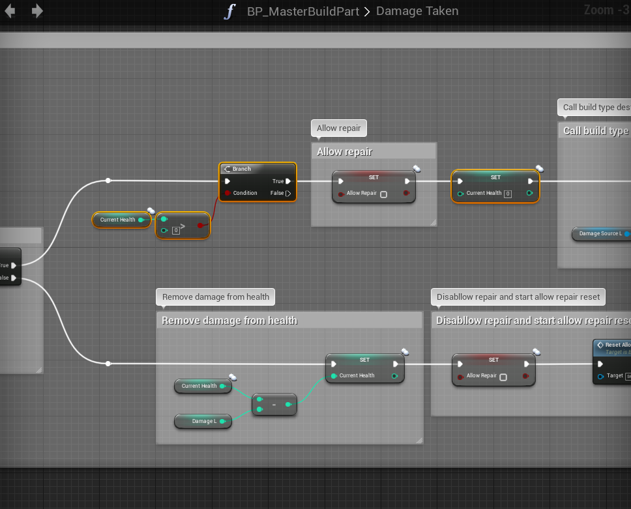Viewport: 631px width, 509px height.
Task: Toggle Allow Repair checkbox in lower SET node
Action: pos(503,376)
